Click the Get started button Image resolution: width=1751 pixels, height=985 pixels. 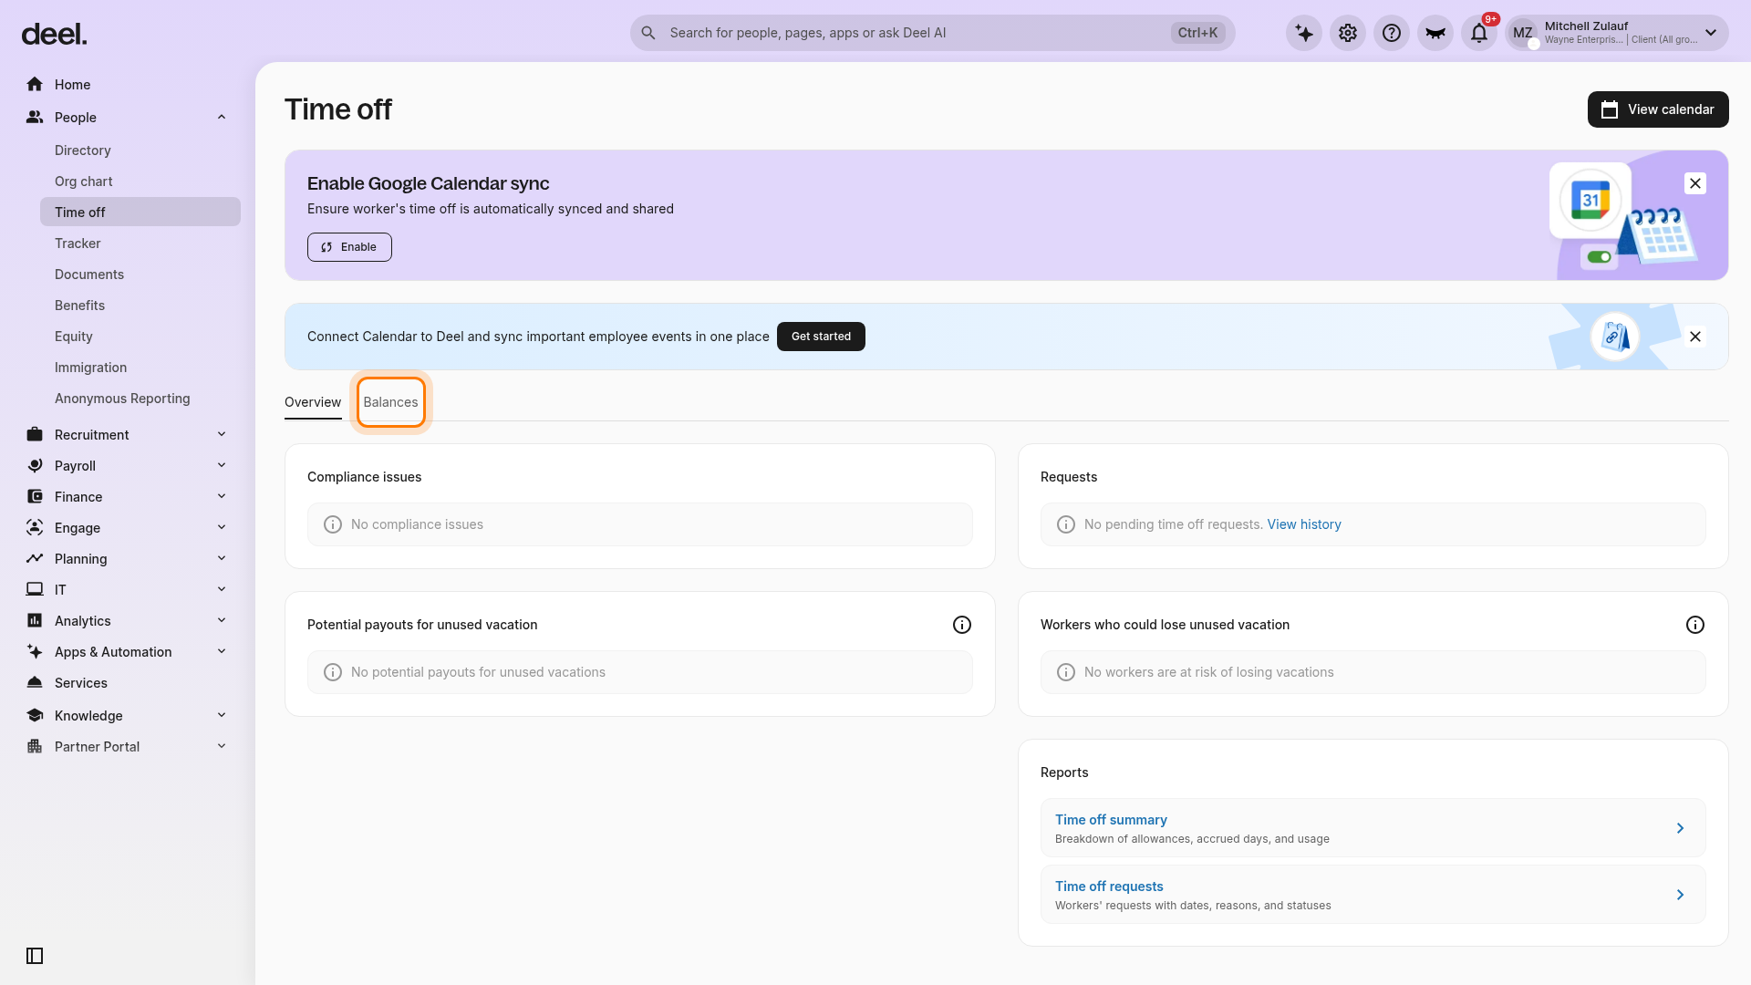click(x=821, y=337)
